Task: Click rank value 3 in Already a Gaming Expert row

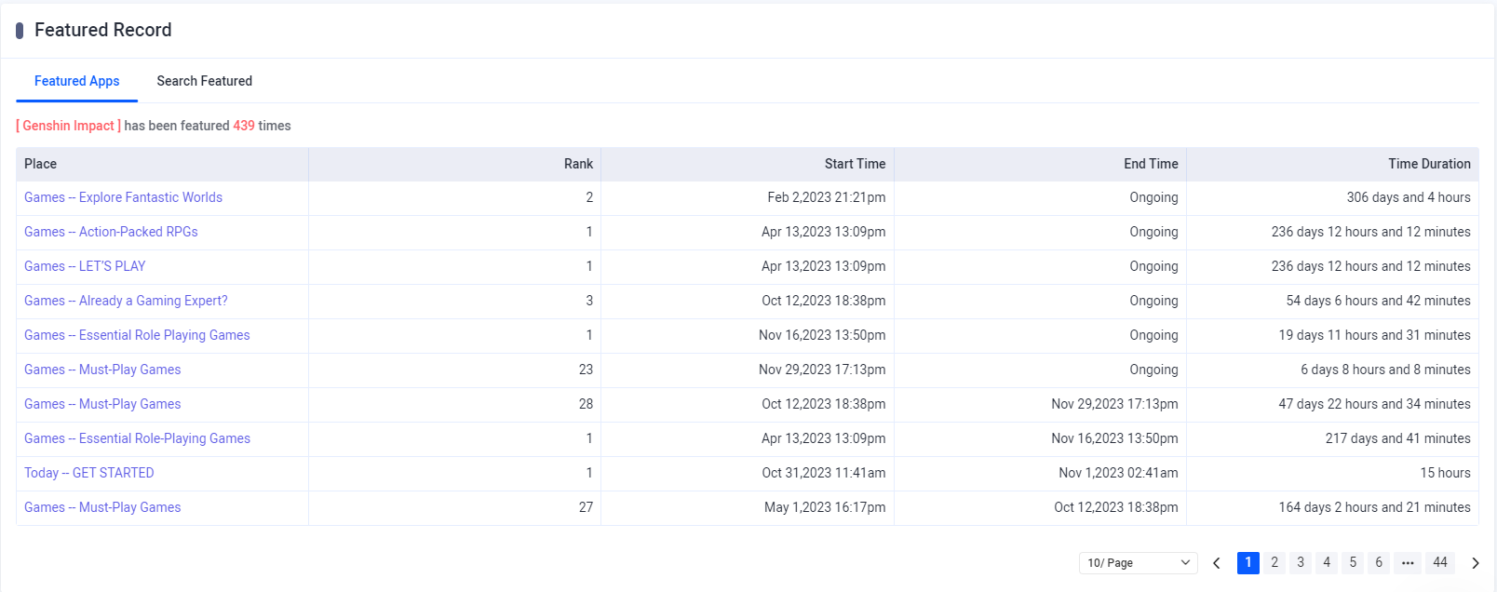Action: pos(589,301)
